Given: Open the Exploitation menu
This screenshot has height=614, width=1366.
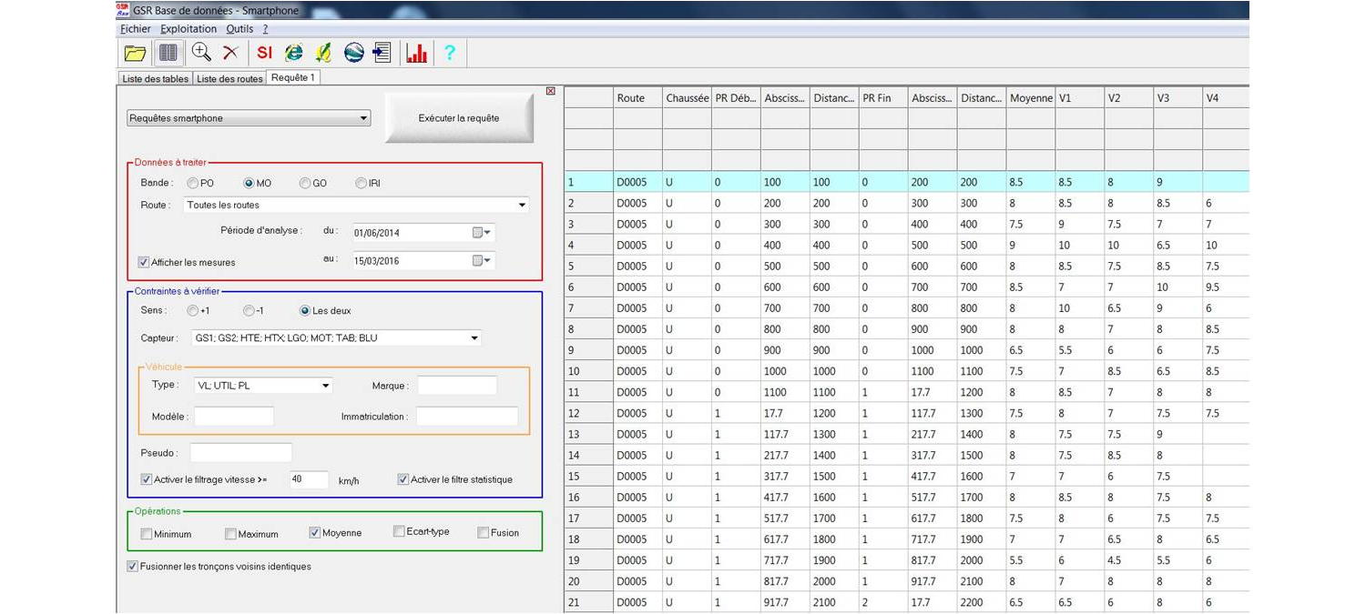Looking at the screenshot, I should pos(189,29).
